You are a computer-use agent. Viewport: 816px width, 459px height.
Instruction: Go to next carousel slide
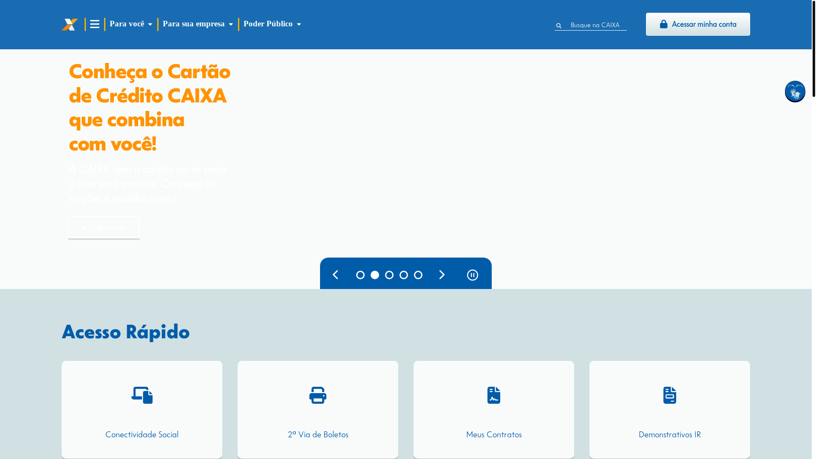[x=442, y=275]
